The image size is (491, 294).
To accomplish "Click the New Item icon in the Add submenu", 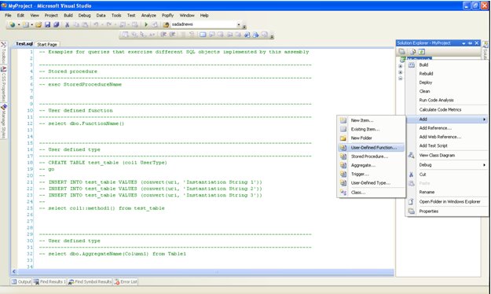I will [x=343, y=120].
